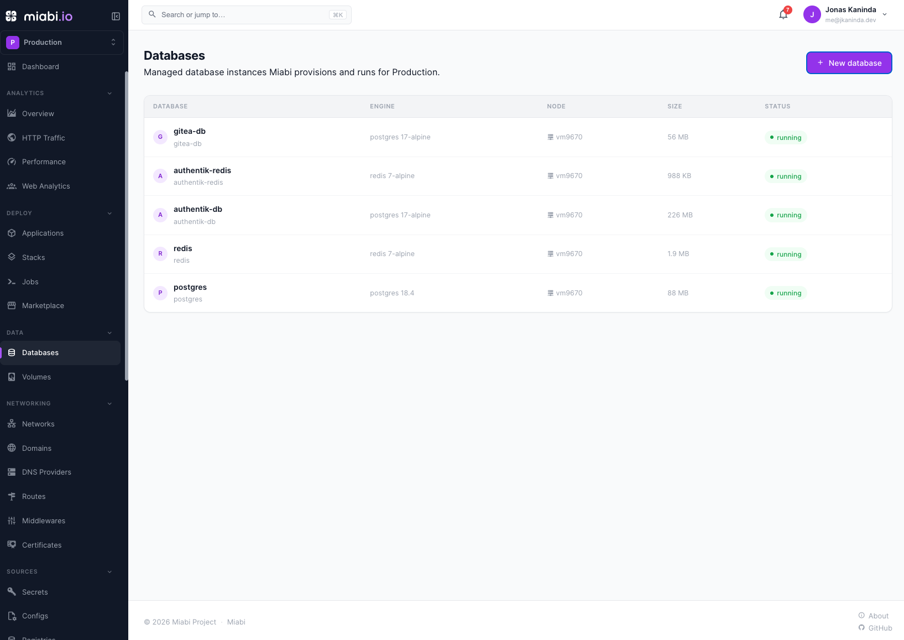Click the Routes signpost icon
904x640 pixels.
click(12, 497)
